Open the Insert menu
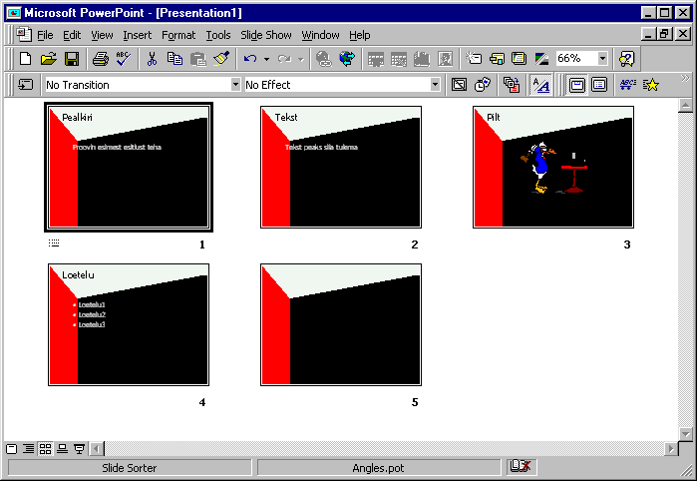This screenshot has width=697, height=481. pos(138,35)
